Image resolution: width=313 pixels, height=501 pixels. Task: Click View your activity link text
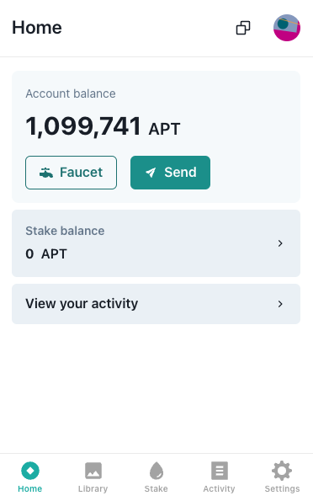pos(82,304)
